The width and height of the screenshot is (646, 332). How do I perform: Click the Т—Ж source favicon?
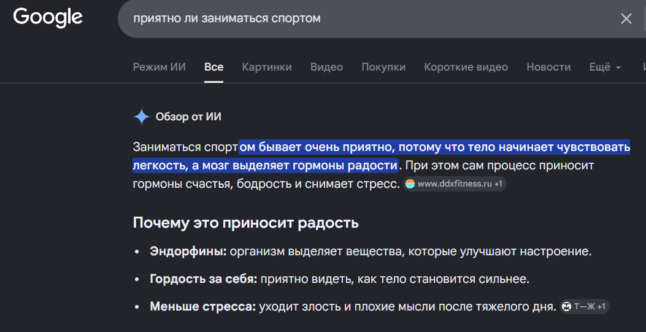click(x=567, y=306)
